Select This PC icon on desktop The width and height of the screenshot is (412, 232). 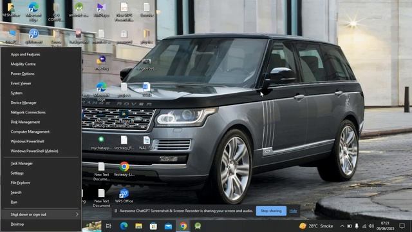[12, 36]
